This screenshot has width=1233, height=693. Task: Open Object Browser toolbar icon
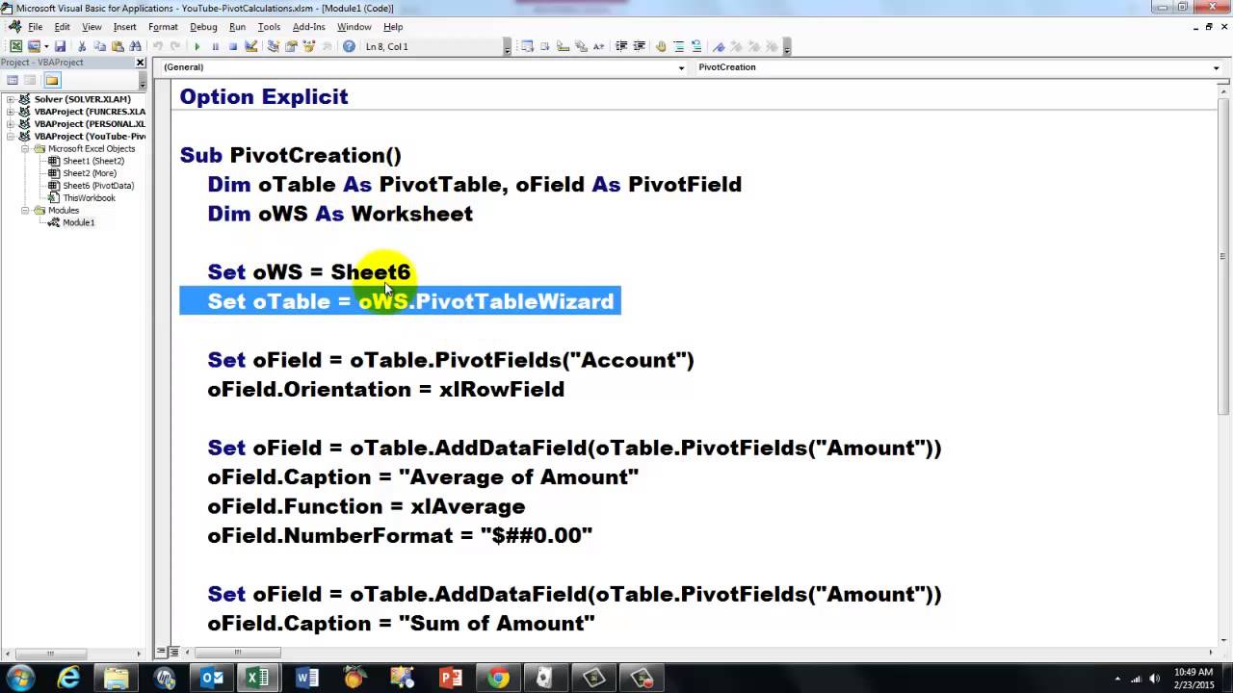pyautogui.click(x=309, y=46)
